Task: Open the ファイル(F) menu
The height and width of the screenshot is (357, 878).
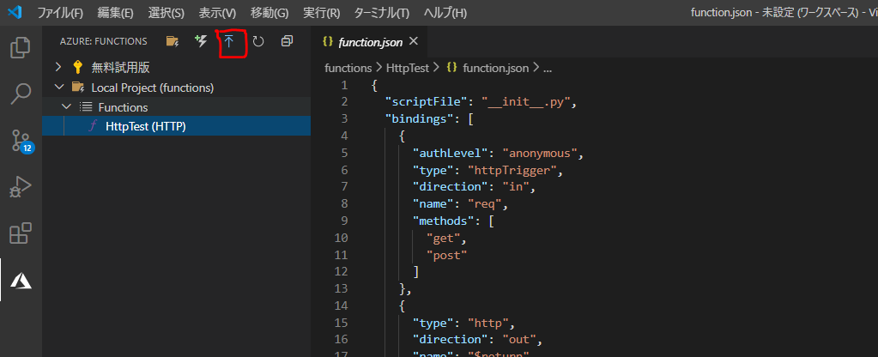Action: tap(60, 13)
